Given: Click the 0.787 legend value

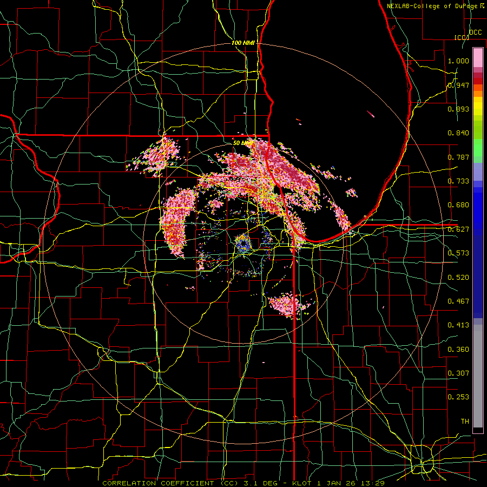Looking at the screenshot, I should coord(458,157).
